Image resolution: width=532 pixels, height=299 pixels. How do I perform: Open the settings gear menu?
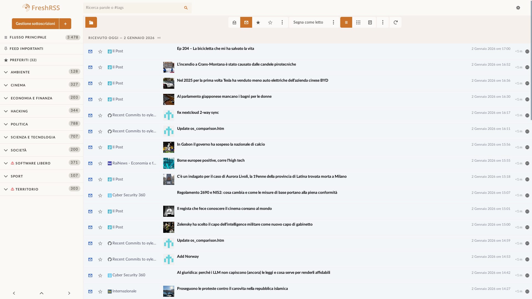tap(518, 8)
